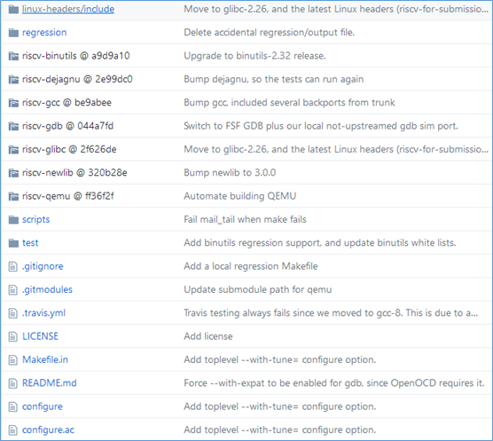The image size is (493, 441).
Task: Click the submodule icon beside riscv-gcc
Action: (x=13, y=103)
